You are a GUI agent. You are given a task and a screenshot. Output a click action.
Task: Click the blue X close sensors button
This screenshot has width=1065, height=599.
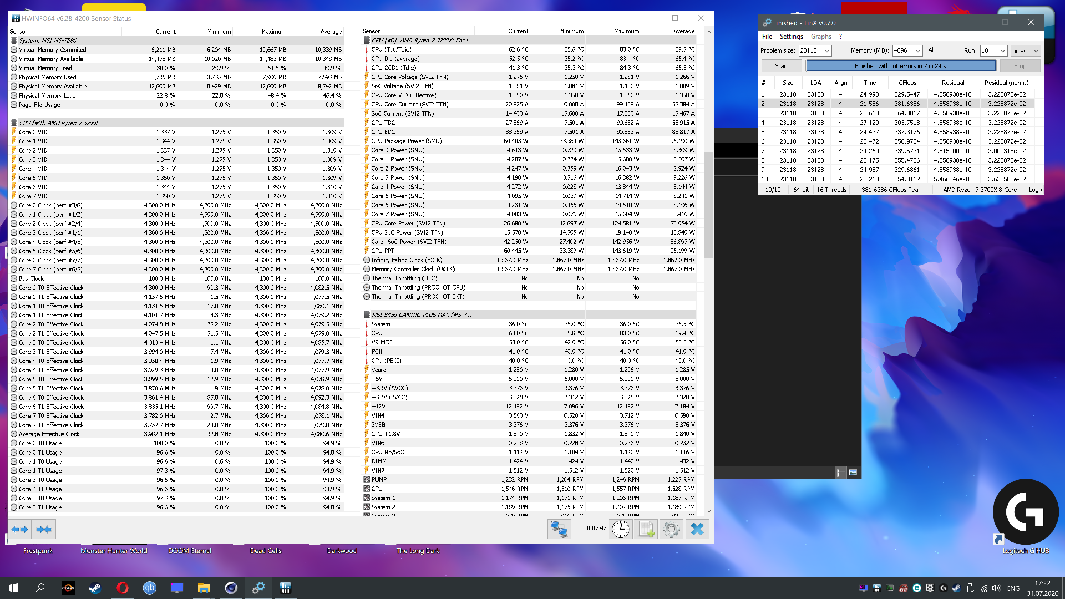[x=697, y=529]
